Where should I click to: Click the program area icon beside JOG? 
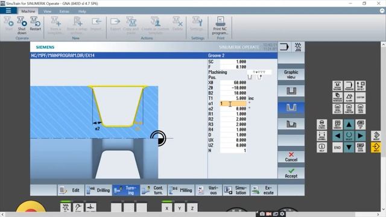[284, 47]
